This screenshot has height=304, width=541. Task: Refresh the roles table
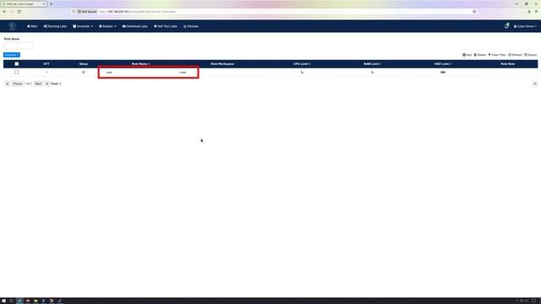pyautogui.click(x=515, y=55)
